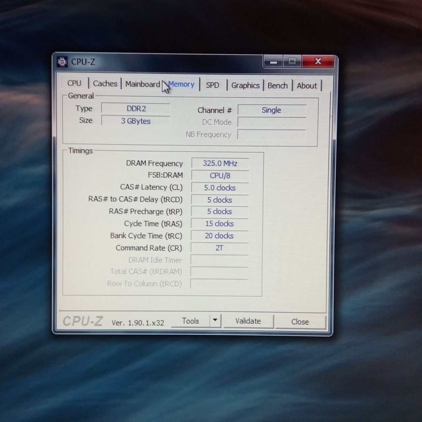Click the empty NB Frequency field
This screenshot has width=422, height=422.
[272, 135]
